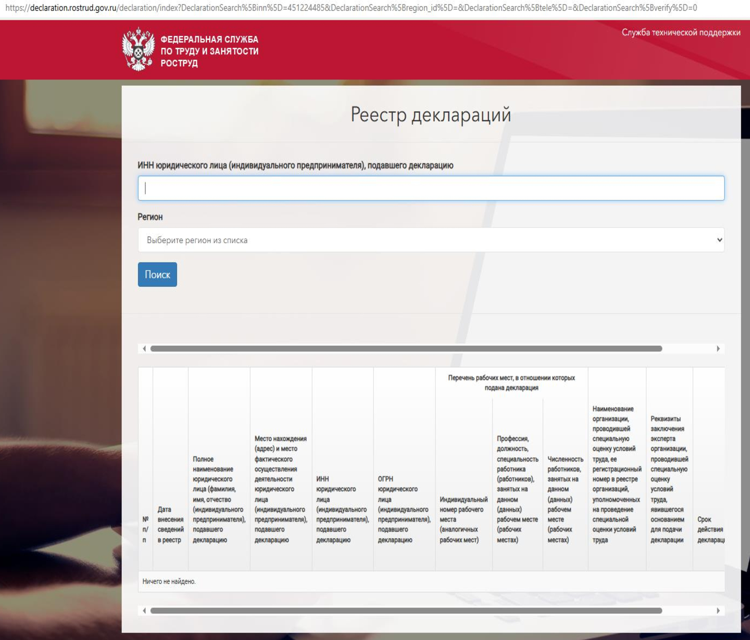
Task: Expand the region combo box below ИНН field
Action: [430, 240]
